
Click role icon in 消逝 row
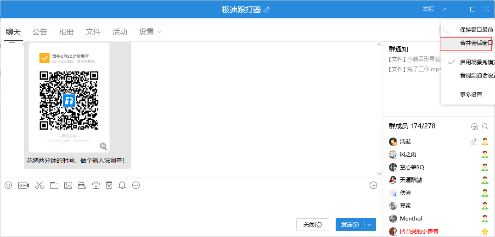pyautogui.click(x=484, y=142)
